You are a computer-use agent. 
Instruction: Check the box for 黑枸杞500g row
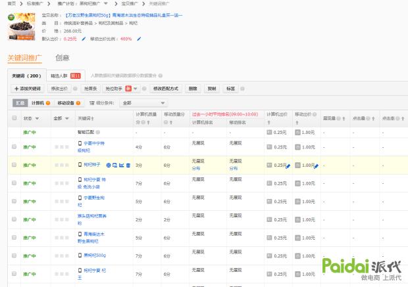coord(14,255)
